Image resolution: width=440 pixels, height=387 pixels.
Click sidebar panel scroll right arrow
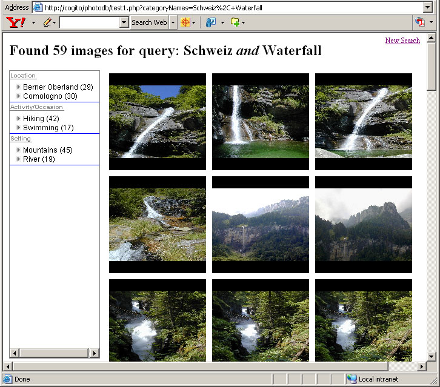95,353
